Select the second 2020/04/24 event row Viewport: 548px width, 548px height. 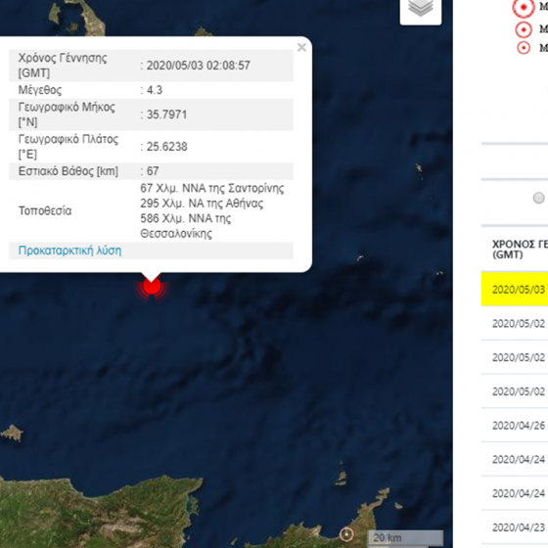point(515,493)
